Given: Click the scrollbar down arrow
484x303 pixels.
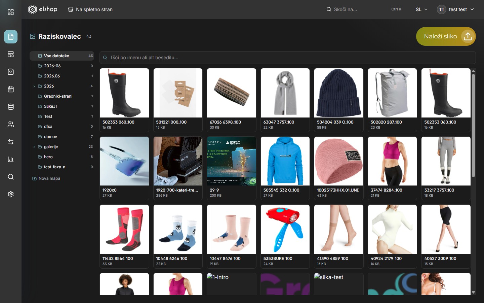Looking at the screenshot, I should [x=473, y=293].
